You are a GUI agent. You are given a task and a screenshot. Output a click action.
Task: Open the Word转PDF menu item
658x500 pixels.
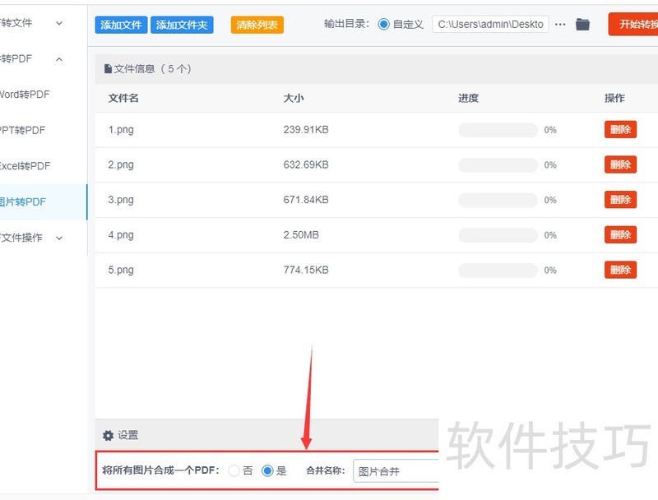point(25,95)
